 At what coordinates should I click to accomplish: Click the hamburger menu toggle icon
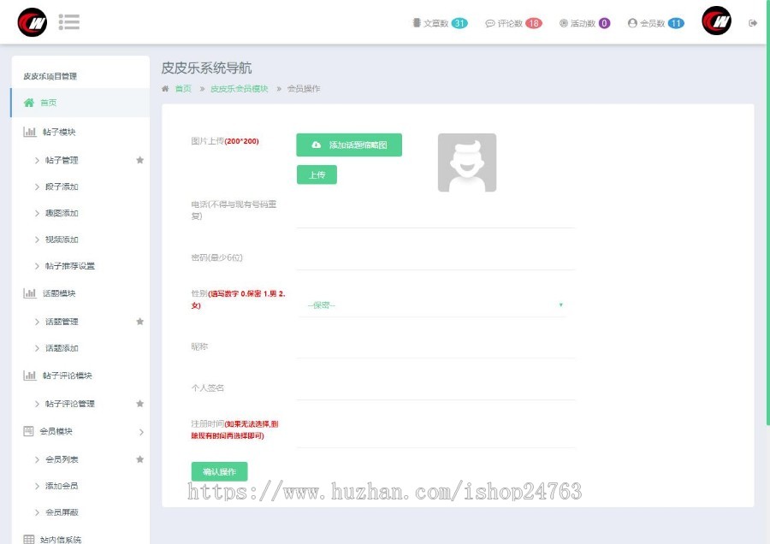click(69, 22)
